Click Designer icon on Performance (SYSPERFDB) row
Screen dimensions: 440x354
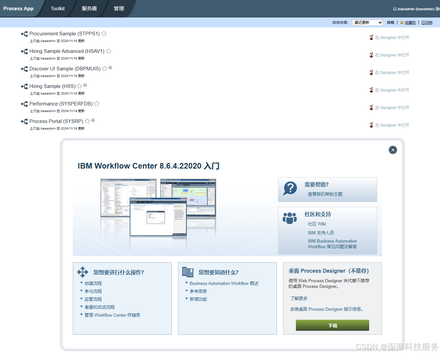pyautogui.click(x=371, y=107)
